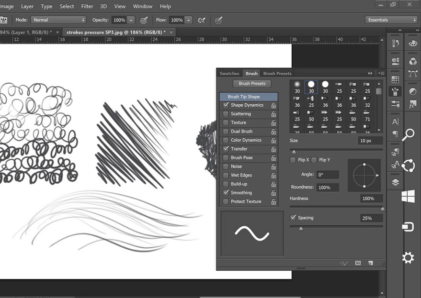Open the blend Mode dropdown
The width and height of the screenshot is (421, 298).
pos(58,20)
